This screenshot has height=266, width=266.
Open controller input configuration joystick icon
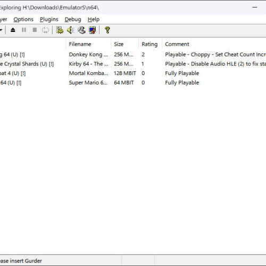81,30
